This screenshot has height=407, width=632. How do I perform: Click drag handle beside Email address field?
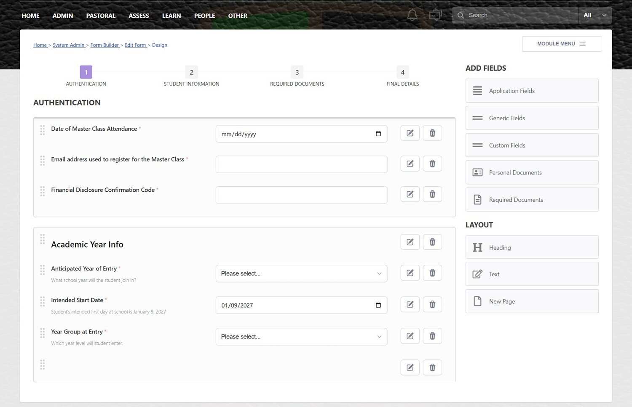[x=43, y=161]
